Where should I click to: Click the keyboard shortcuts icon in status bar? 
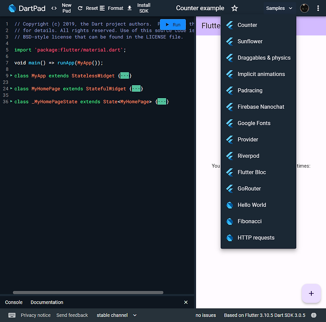(12, 315)
